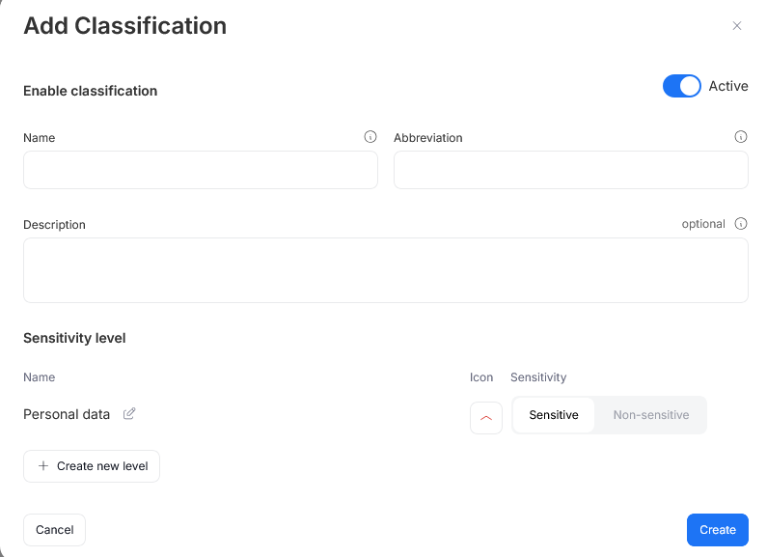The image size is (767, 557).
Task: Click the Description field label
Action: [x=54, y=225]
